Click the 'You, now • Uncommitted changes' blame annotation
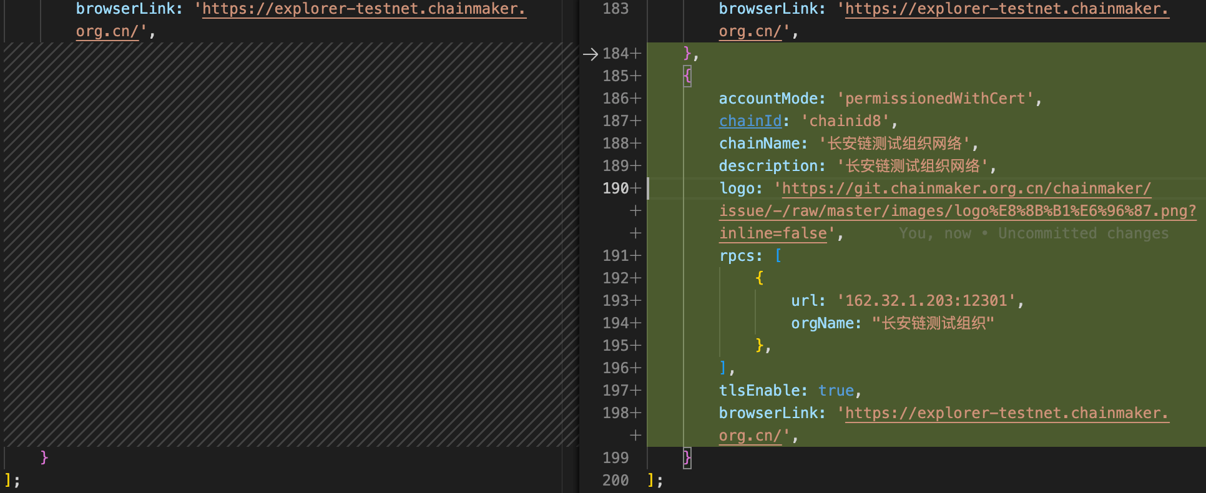Viewport: 1206px width, 493px height. (1033, 233)
